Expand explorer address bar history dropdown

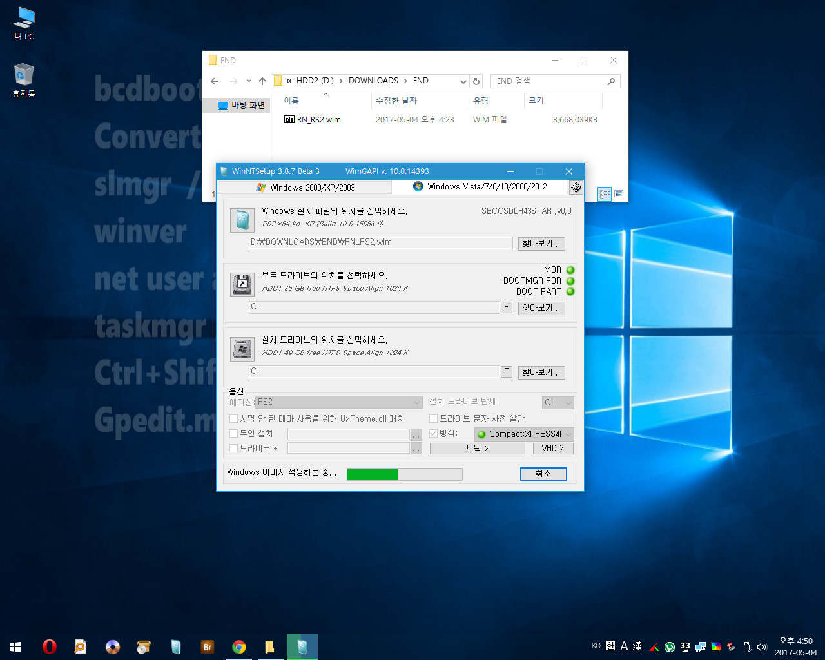(463, 81)
